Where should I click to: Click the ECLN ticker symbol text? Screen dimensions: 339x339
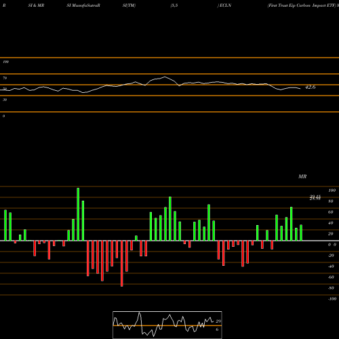pos(225,5)
